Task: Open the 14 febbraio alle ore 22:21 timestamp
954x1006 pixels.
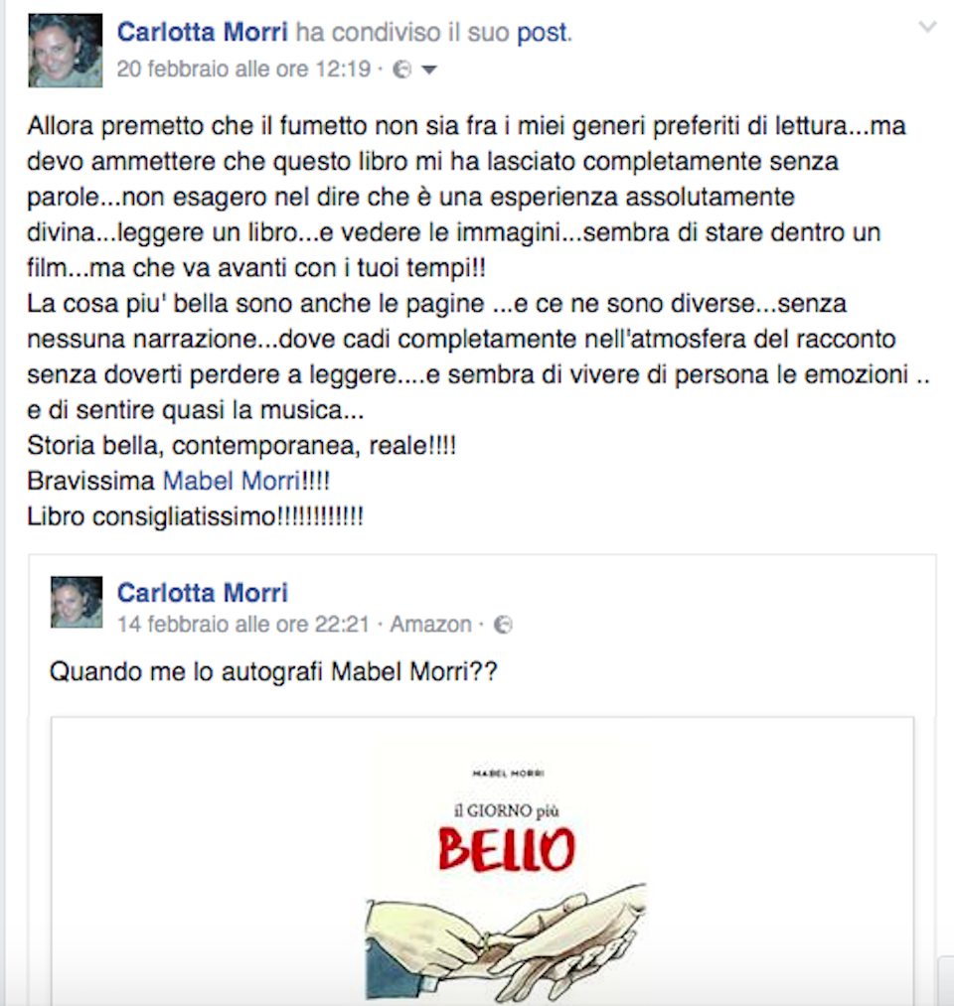Action: (x=243, y=625)
